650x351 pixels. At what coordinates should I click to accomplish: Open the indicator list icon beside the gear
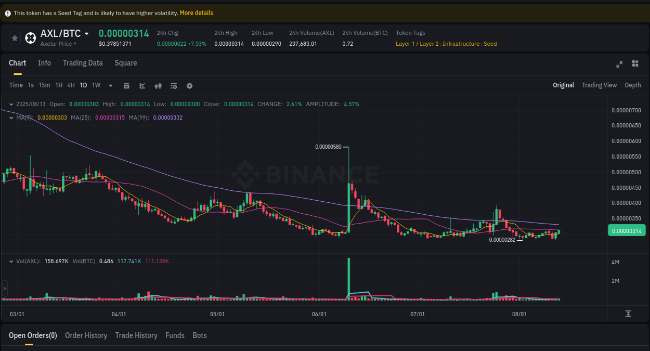(174, 85)
